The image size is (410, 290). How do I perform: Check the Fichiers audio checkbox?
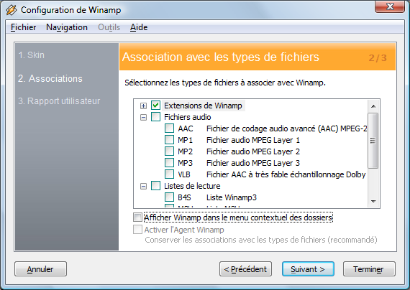pyautogui.click(x=156, y=117)
